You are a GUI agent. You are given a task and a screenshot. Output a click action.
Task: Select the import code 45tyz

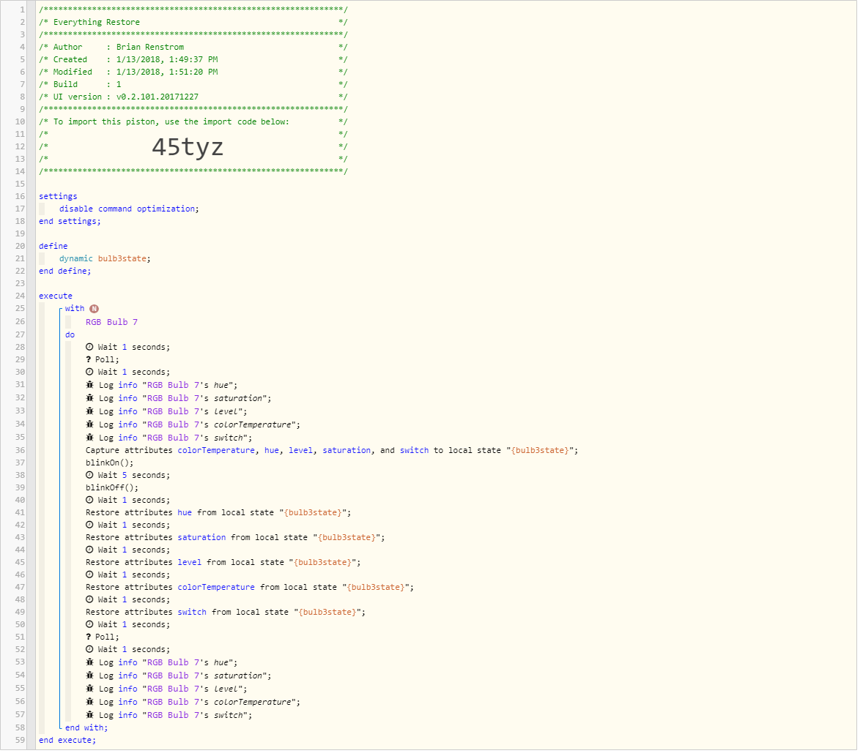tap(188, 147)
